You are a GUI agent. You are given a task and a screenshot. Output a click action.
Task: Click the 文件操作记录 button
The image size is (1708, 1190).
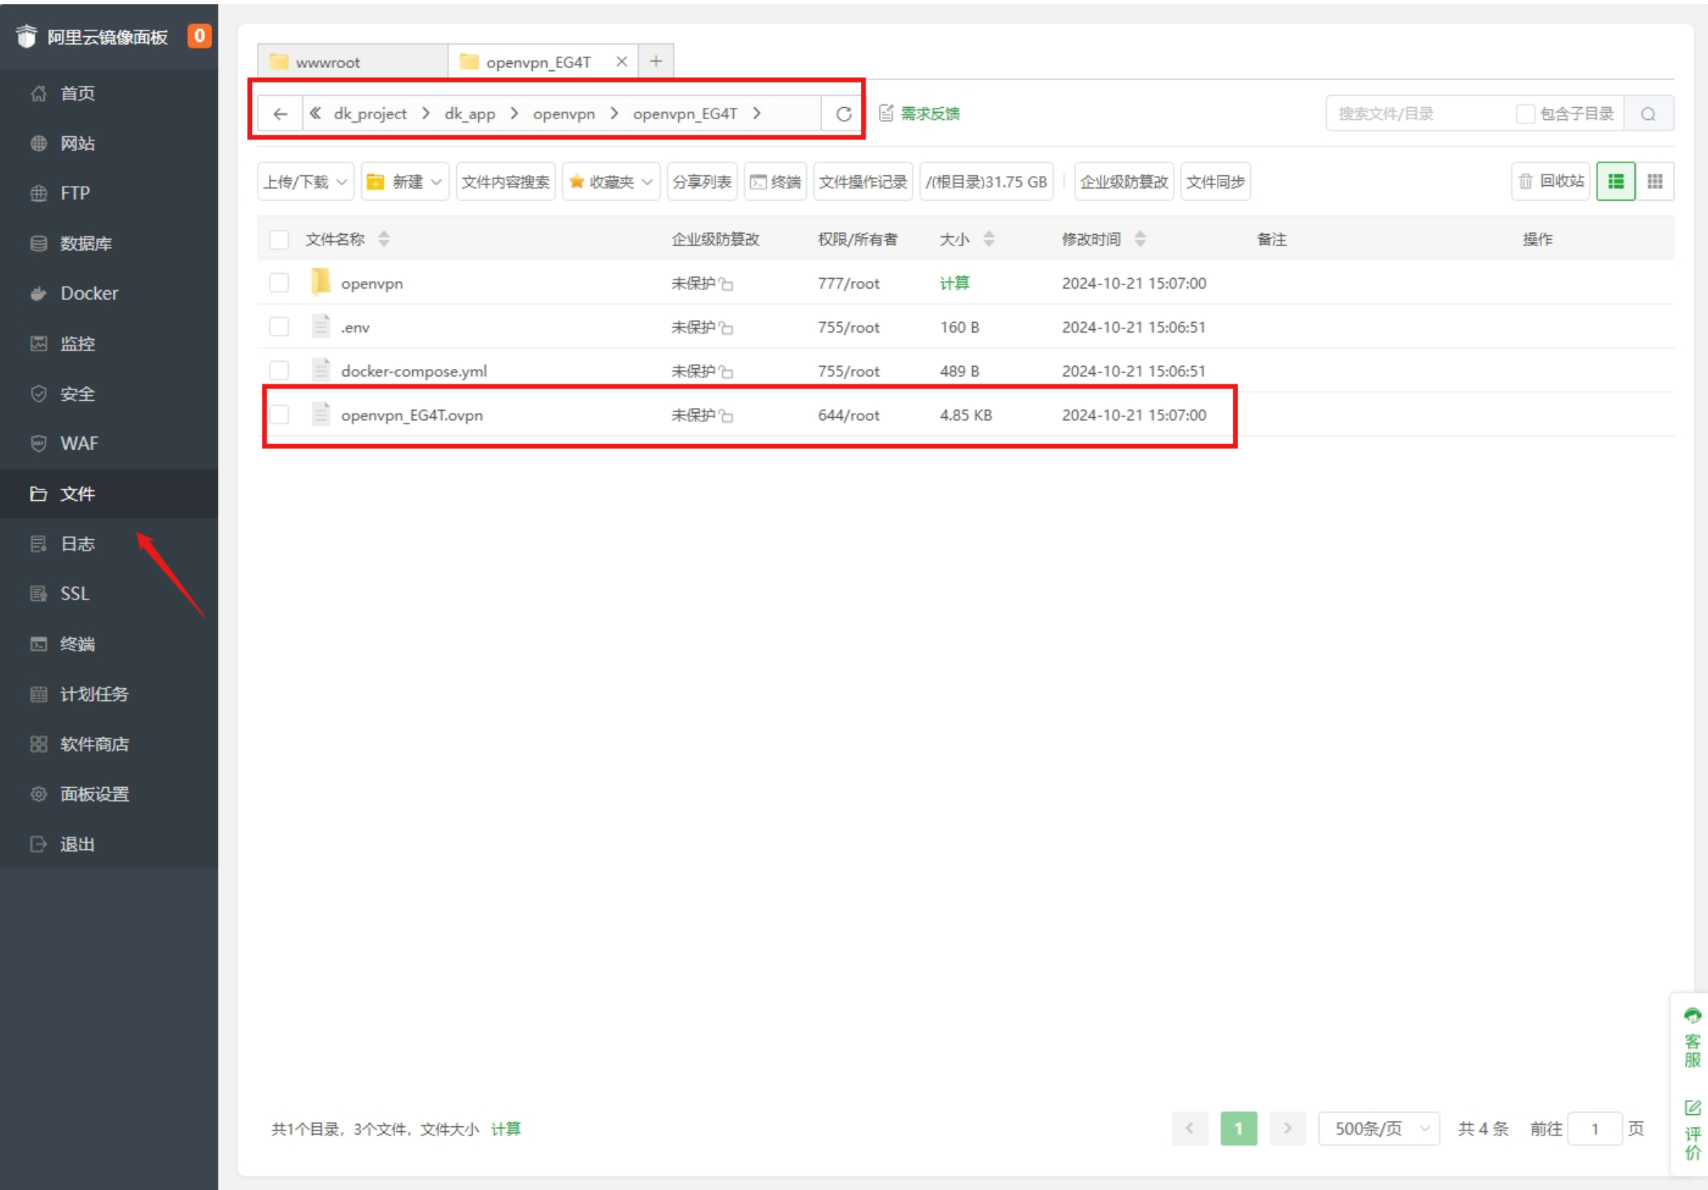(x=863, y=182)
